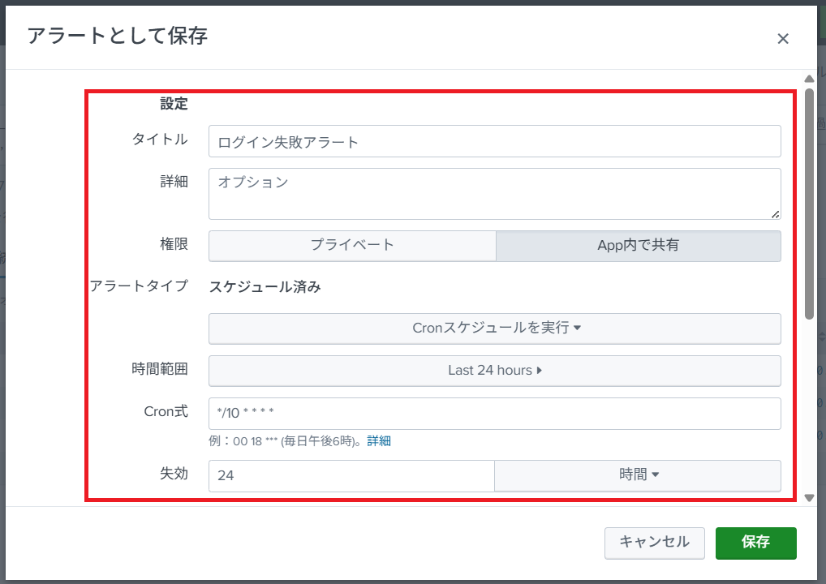Click the 失効 value field showing 24
Image resolution: width=826 pixels, height=584 pixels.
tap(351, 476)
